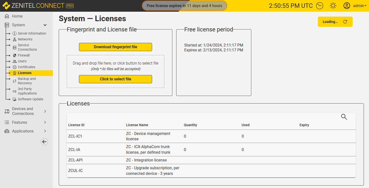The width and height of the screenshot is (369, 188).
Task: Click the clock icon beside UTC time
Action: pyautogui.click(x=319, y=6)
